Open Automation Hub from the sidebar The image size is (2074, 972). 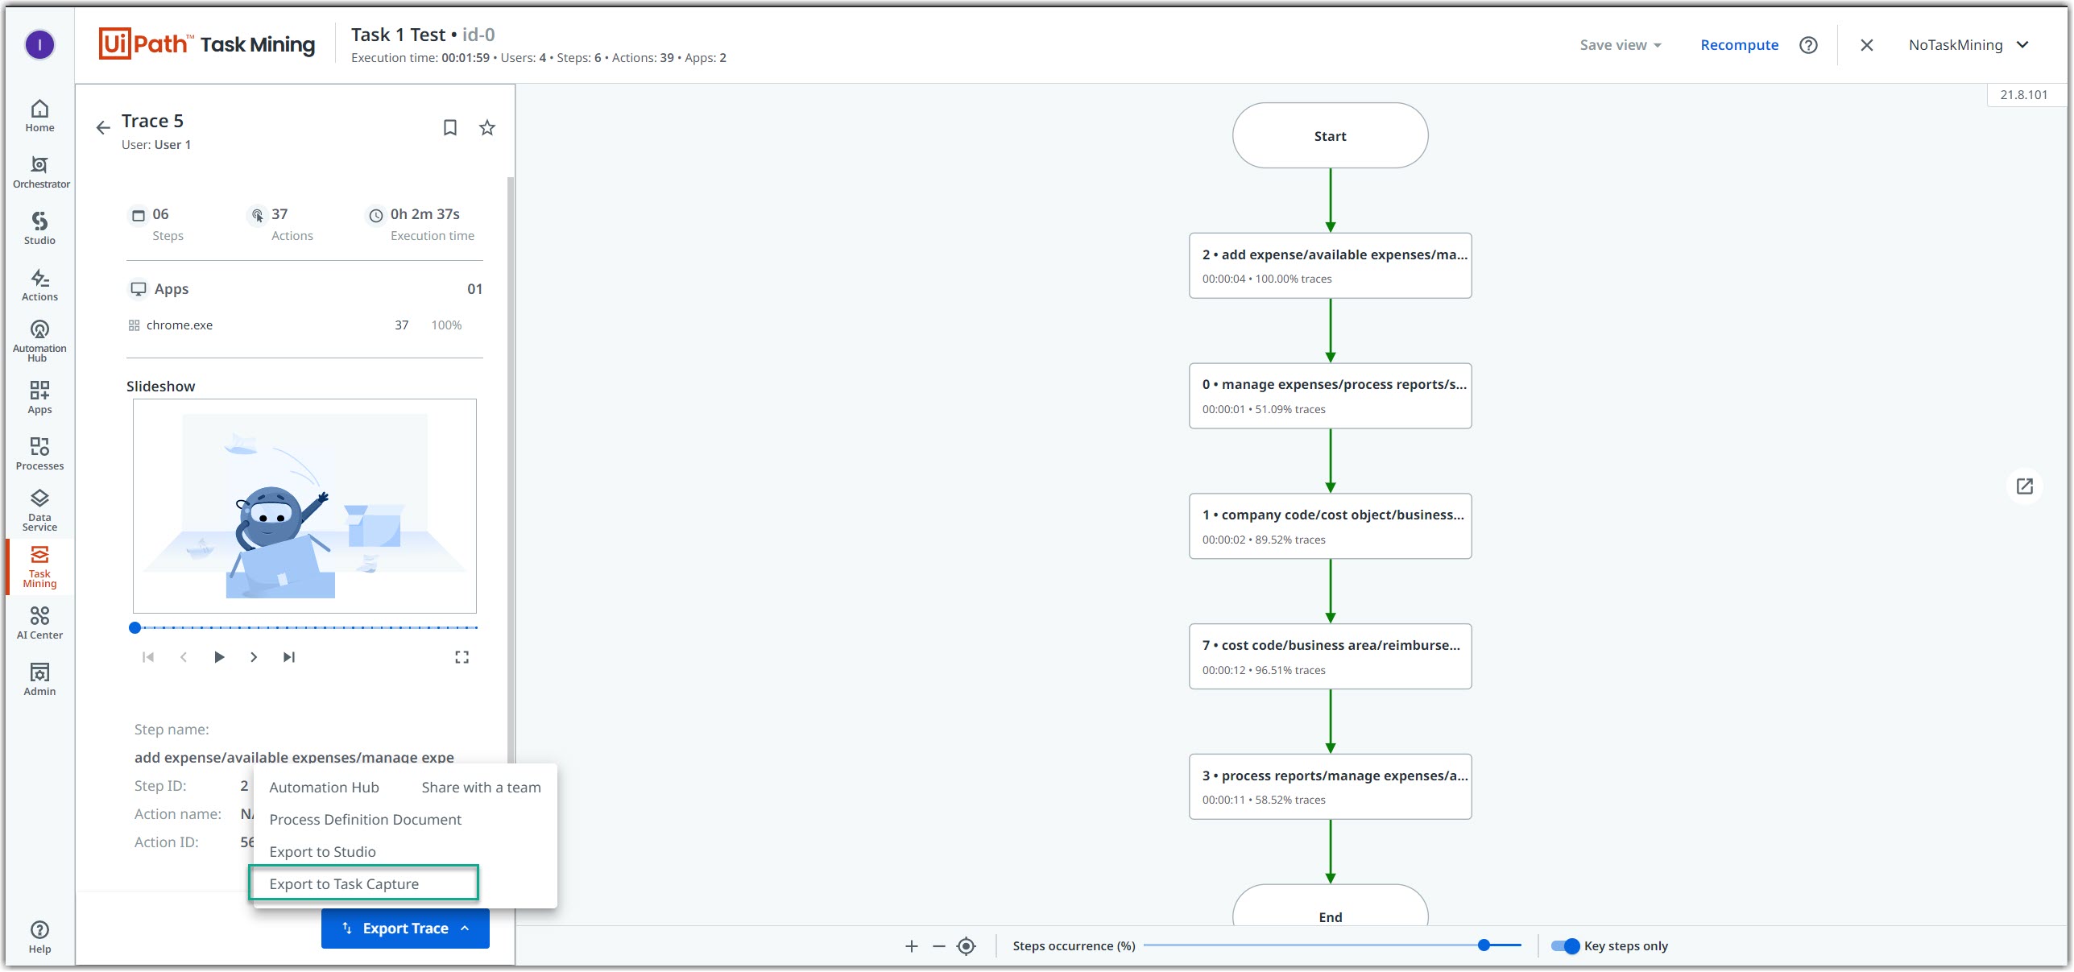click(x=39, y=337)
